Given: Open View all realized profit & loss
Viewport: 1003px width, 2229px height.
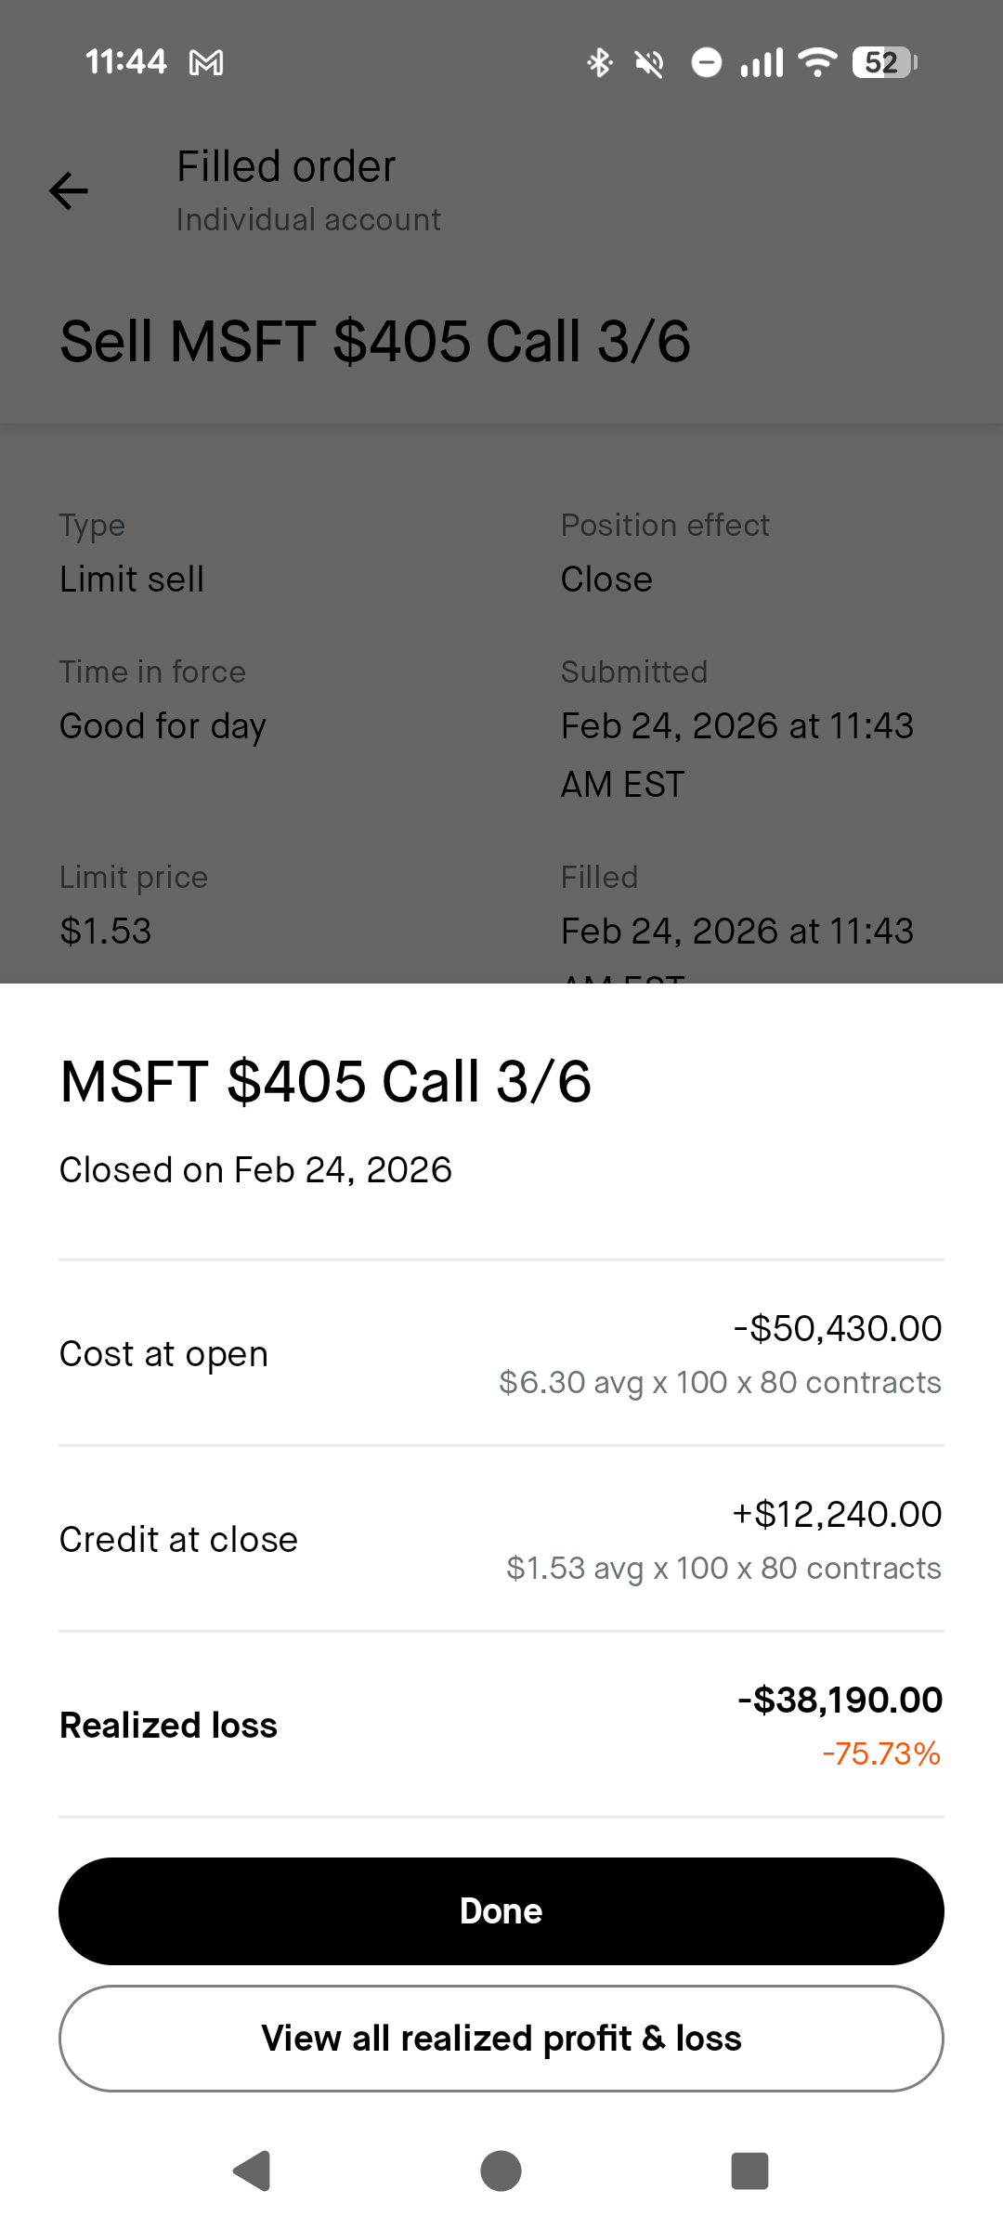Looking at the screenshot, I should (501, 2039).
